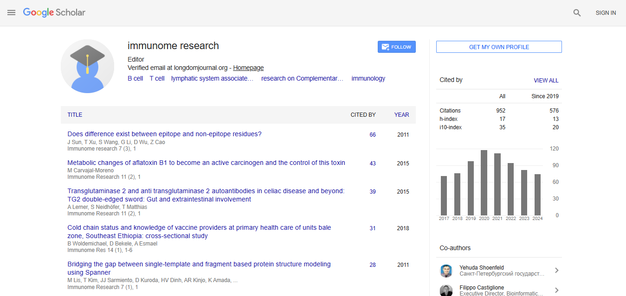The image size is (626, 296).
Task: Click the graduation cap profile avatar
Action: coord(87,66)
